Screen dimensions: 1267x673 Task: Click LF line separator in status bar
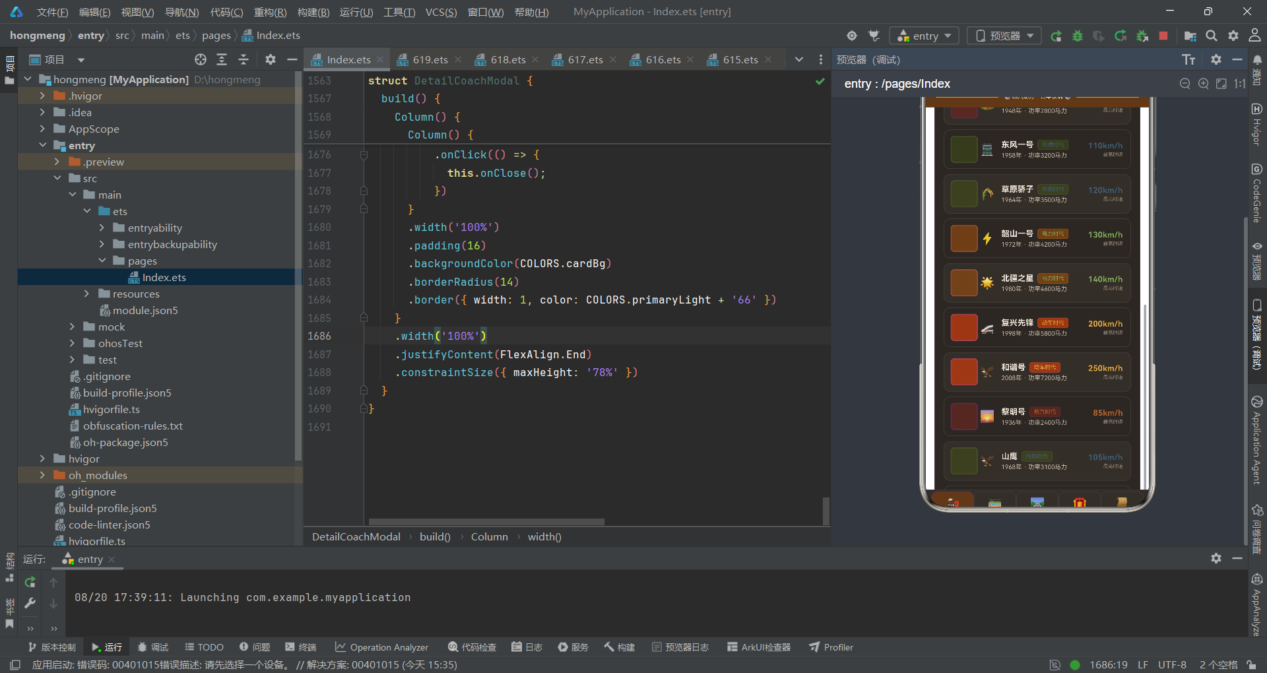(1143, 665)
